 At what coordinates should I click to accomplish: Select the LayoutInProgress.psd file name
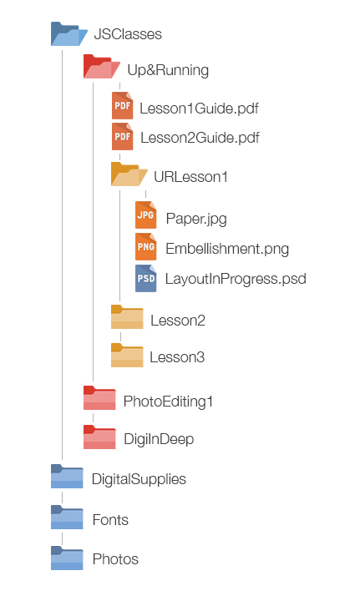[x=236, y=279]
